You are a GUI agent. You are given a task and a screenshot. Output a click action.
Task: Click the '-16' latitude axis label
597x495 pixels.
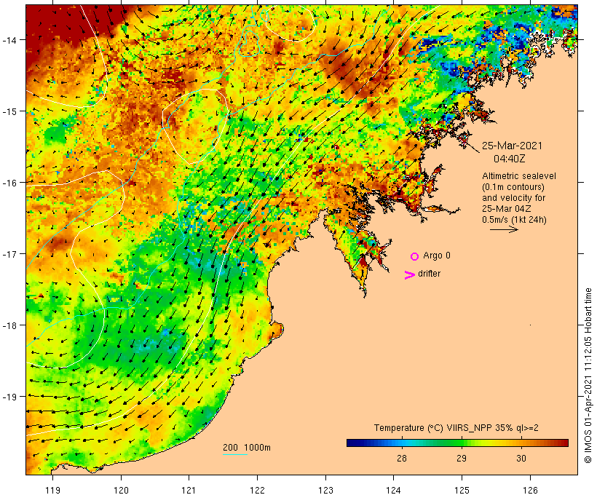pyautogui.click(x=9, y=183)
